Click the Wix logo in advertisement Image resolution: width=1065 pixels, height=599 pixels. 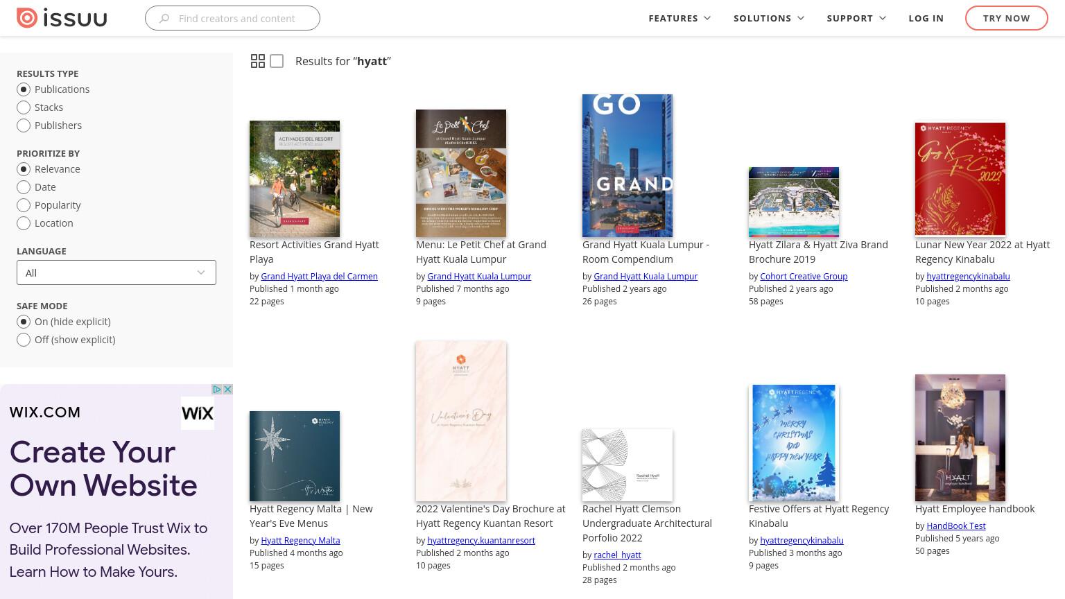click(198, 413)
